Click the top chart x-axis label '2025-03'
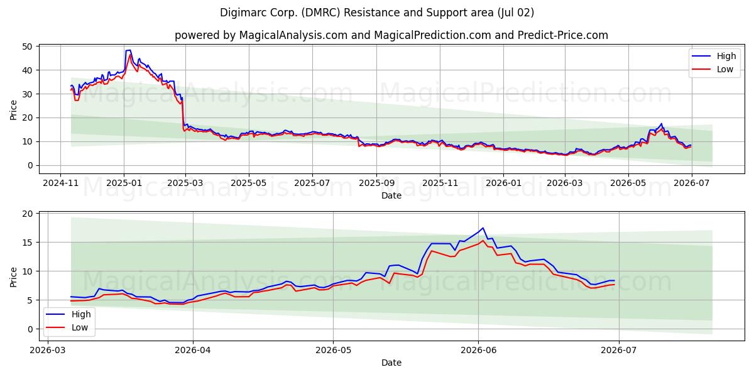754x377 pixels. click(x=185, y=182)
